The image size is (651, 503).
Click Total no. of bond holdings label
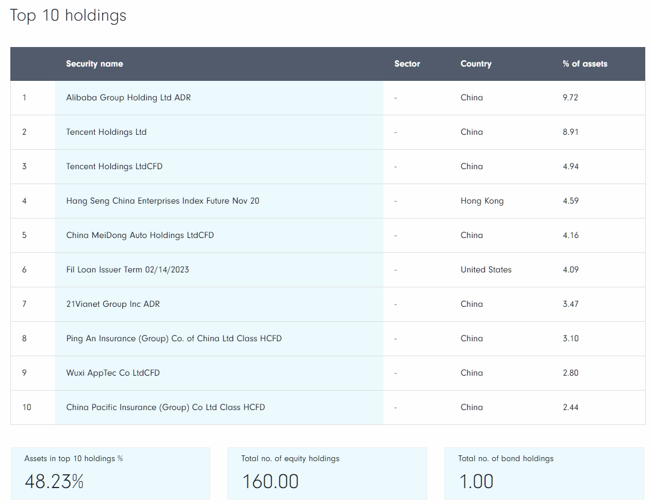(x=506, y=459)
